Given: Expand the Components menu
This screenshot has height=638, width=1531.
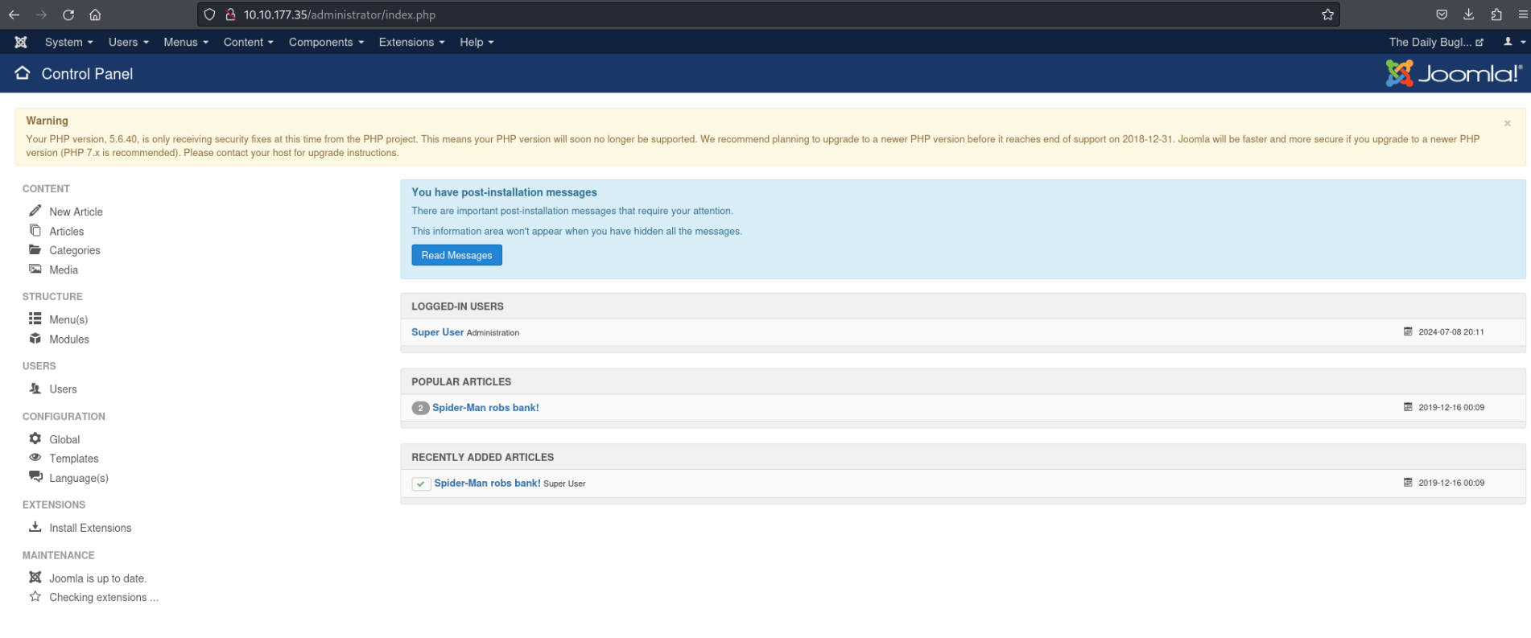Looking at the screenshot, I should [327, 42].
